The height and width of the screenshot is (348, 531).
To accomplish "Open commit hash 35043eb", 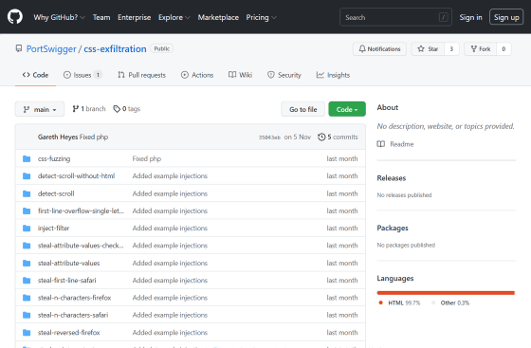I will [269, 137].
